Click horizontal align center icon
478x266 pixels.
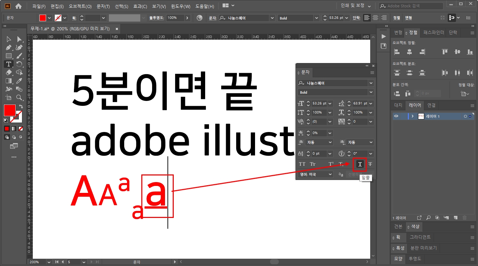(x=410, y=52)
